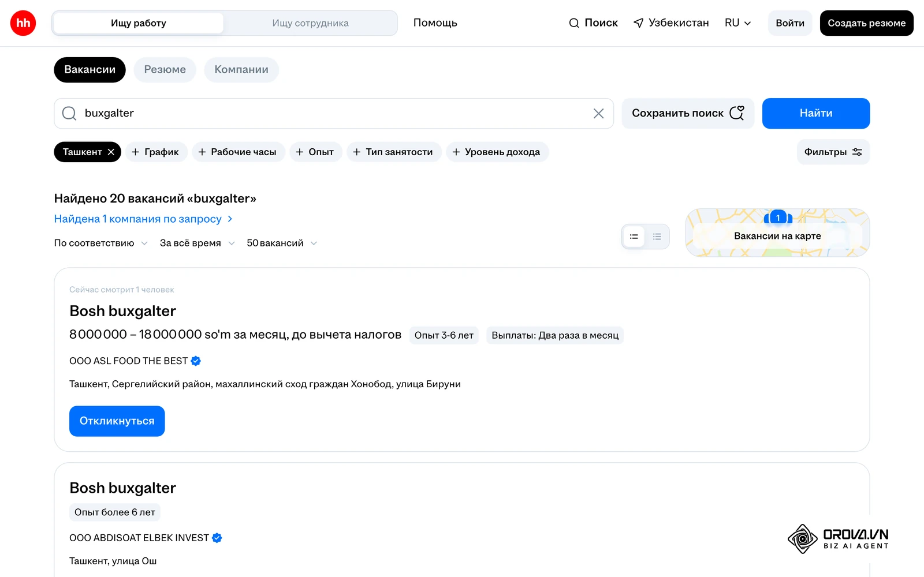Click Откликнуться on the ASL FOOD vacancy
The image size is (924, 577).
[117, 421]
